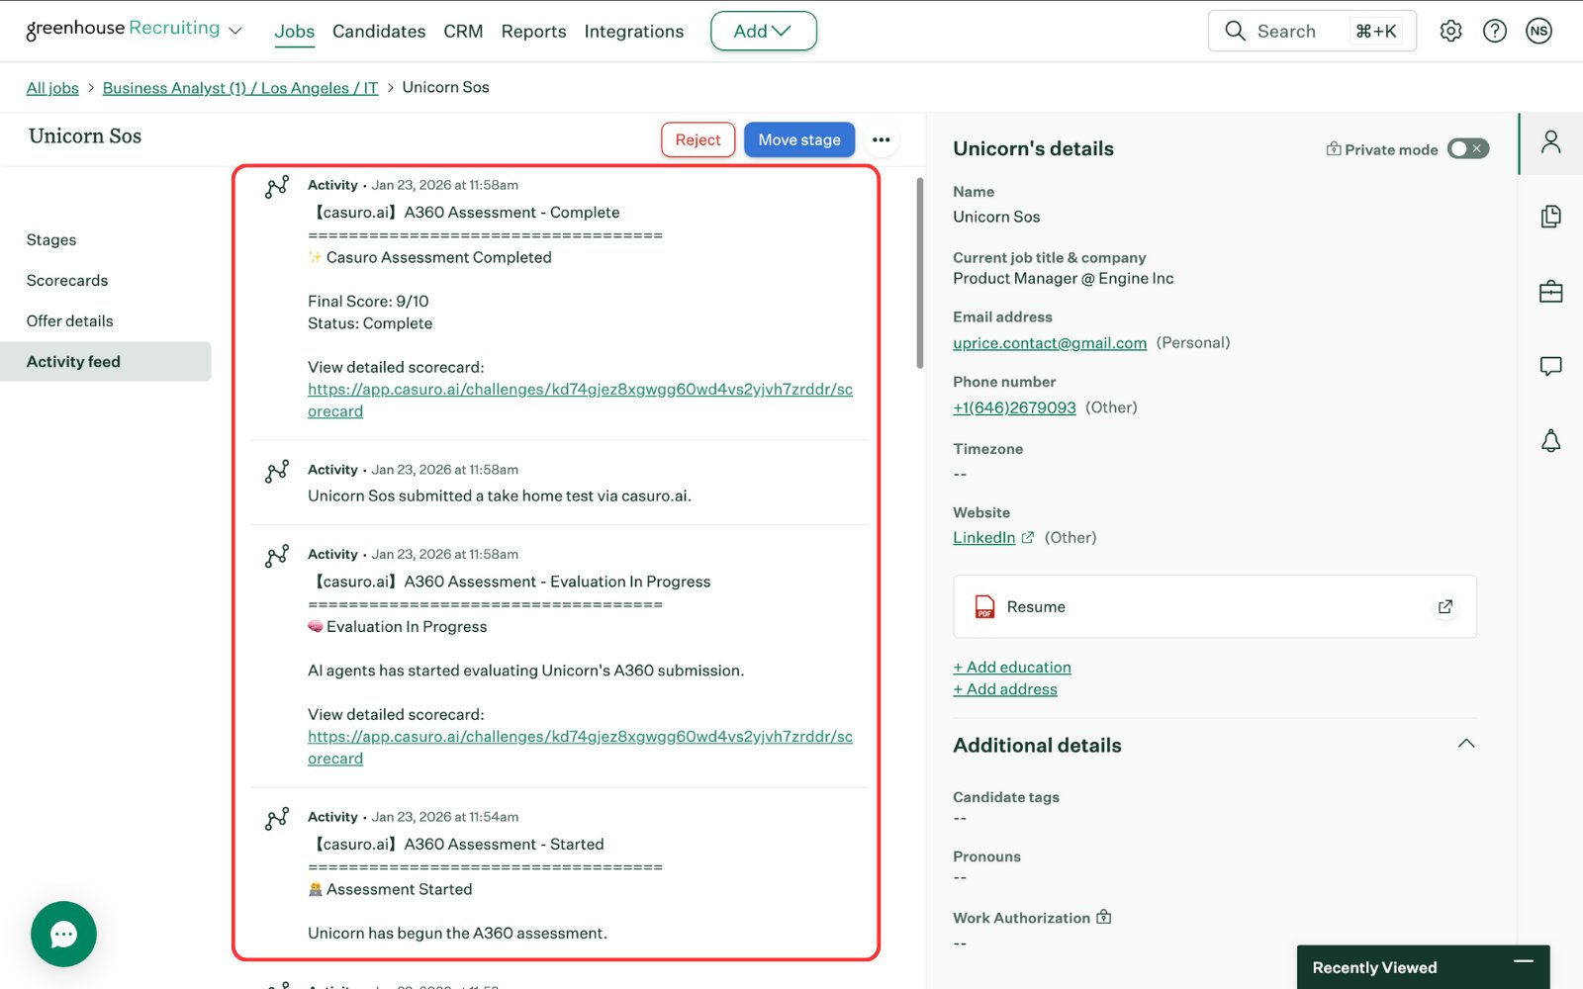Viewport: 1583px width, 989px height.
Task: Click 'AI agents has started evaluating' text
Action: (x=525, y=671)
